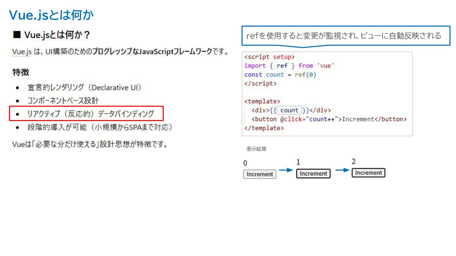This screenshot has width=456, height=256.
Task: Click the bold text プログレッシブなJavaScriptフレームワーク
Action: point(152,52)
